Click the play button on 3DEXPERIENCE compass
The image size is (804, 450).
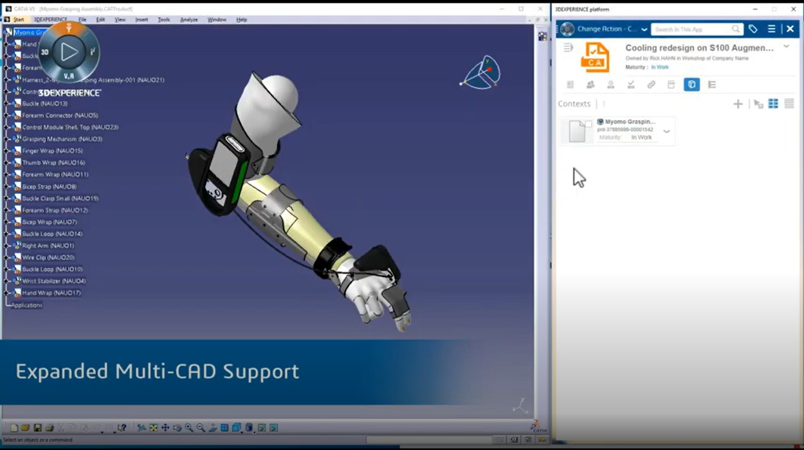(69, 52)
